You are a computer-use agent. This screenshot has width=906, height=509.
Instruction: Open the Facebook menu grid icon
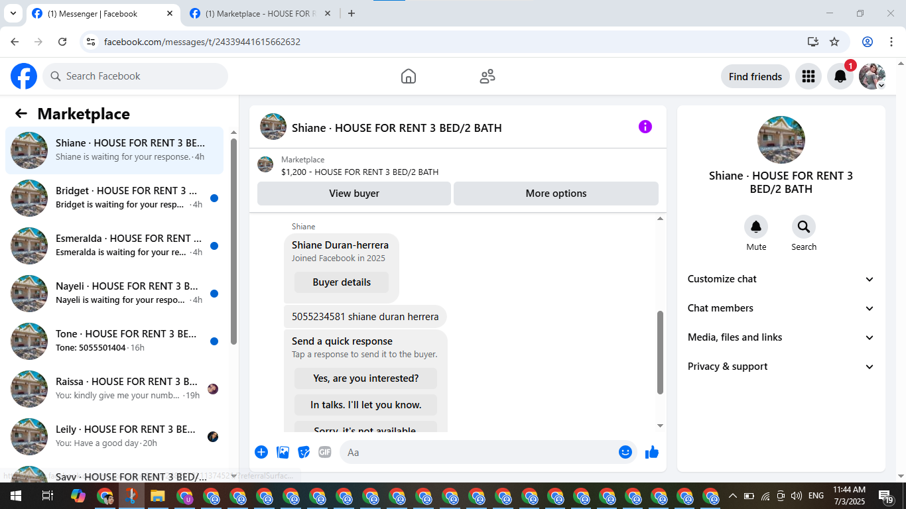(x=808, y=76)
